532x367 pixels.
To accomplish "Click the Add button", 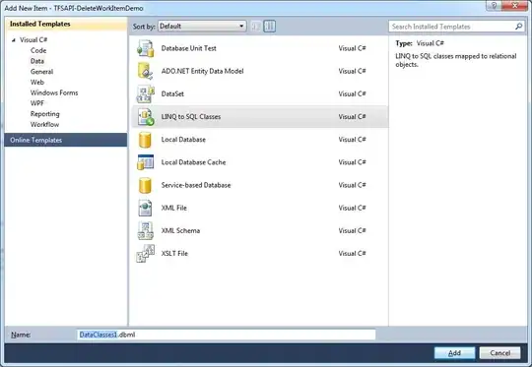I will (x=454, y=353).
